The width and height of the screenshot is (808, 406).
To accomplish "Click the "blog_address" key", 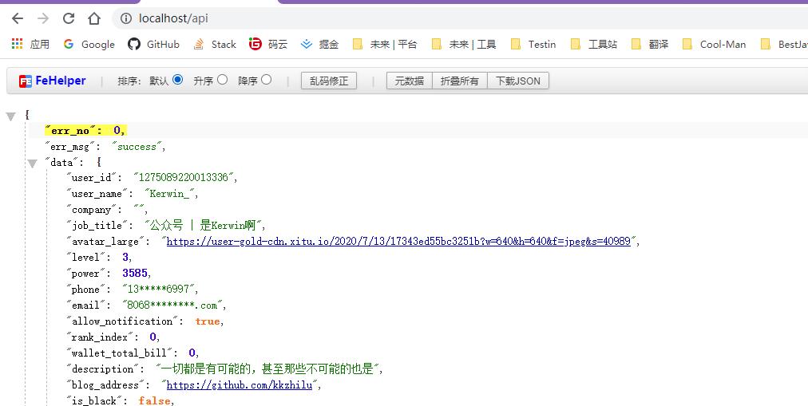I will [105, 385].
